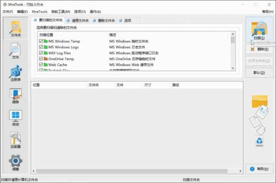Open the 加密器 encryptor tool in sidebar

[16, 140]
